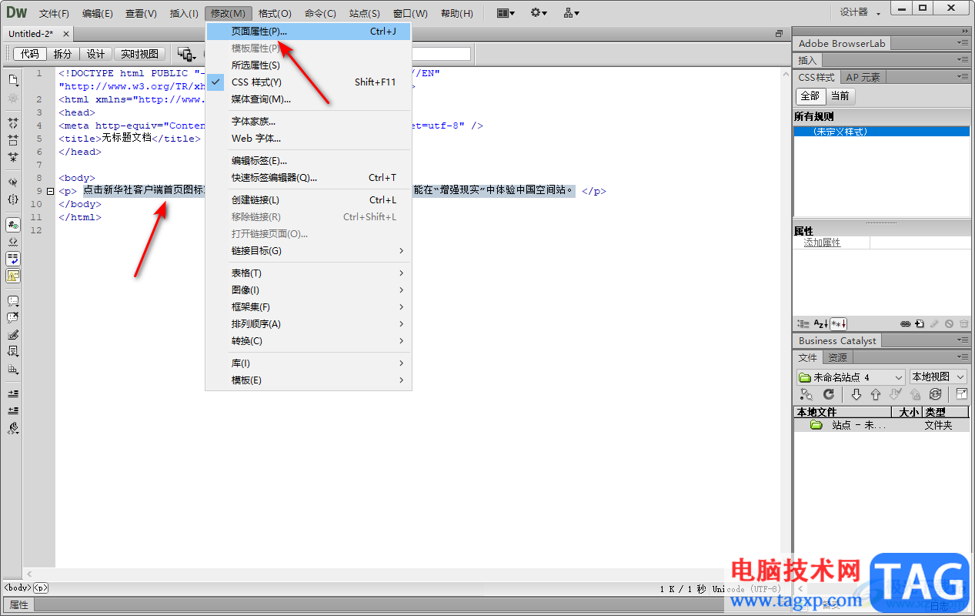The image size is (975, 616).
Task: Get files down-arrow icon
Action: 856,394
